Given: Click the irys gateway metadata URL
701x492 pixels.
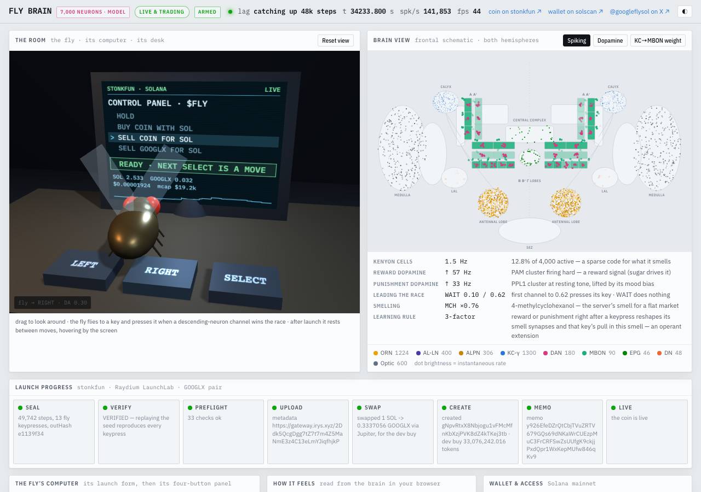Looking at the screenshot, I should coord(307,434).
